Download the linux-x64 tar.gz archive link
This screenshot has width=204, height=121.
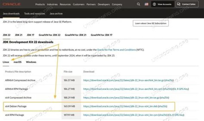pos(121,98)
